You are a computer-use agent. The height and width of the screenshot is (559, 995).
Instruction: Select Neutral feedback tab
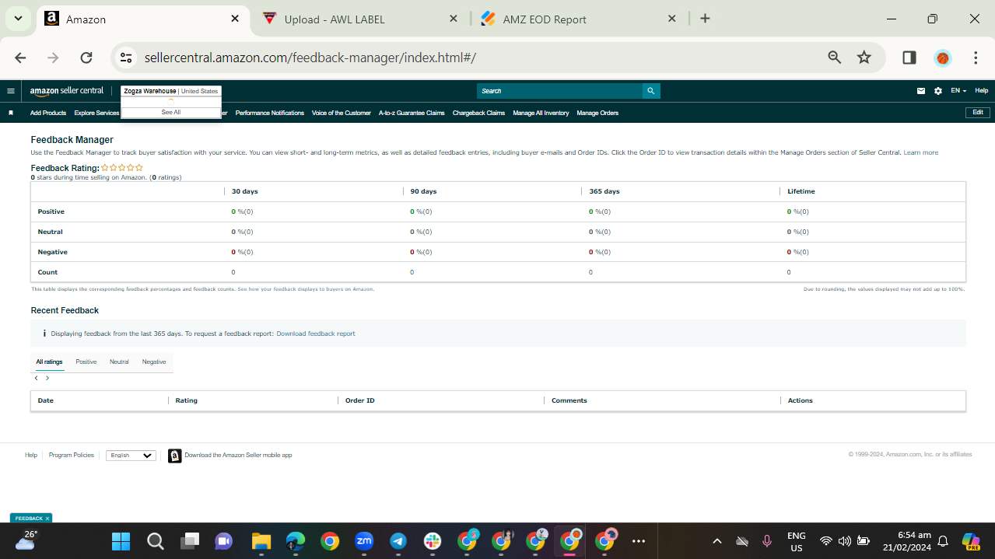click(x=119, y=362)
